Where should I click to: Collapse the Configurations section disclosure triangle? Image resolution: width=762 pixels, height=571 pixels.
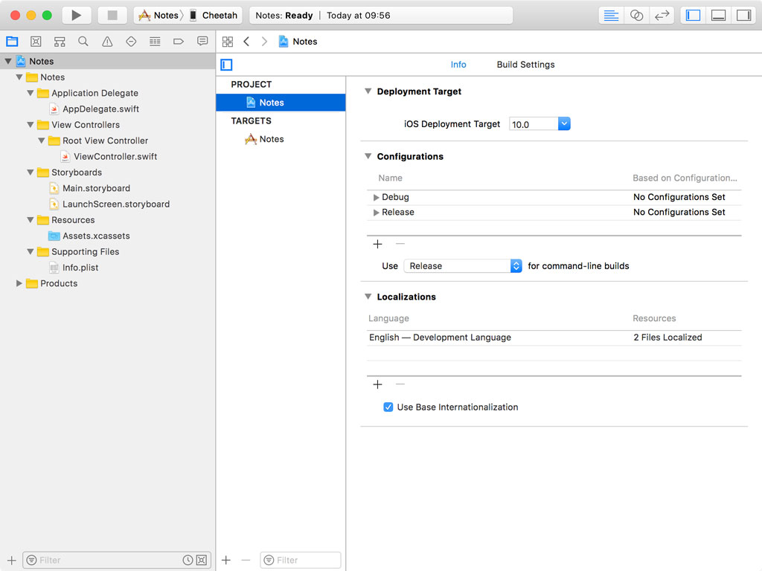click(x=367, y=156)
